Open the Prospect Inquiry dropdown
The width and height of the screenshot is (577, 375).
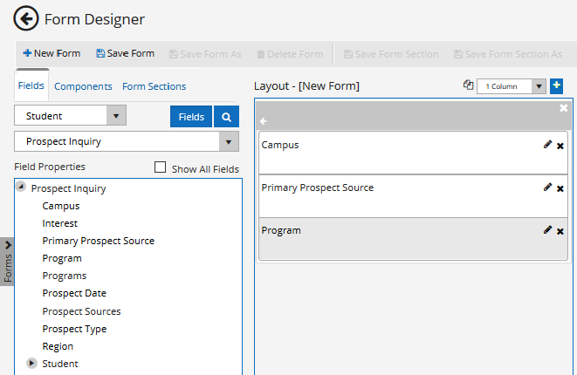[x=228, y=141]
